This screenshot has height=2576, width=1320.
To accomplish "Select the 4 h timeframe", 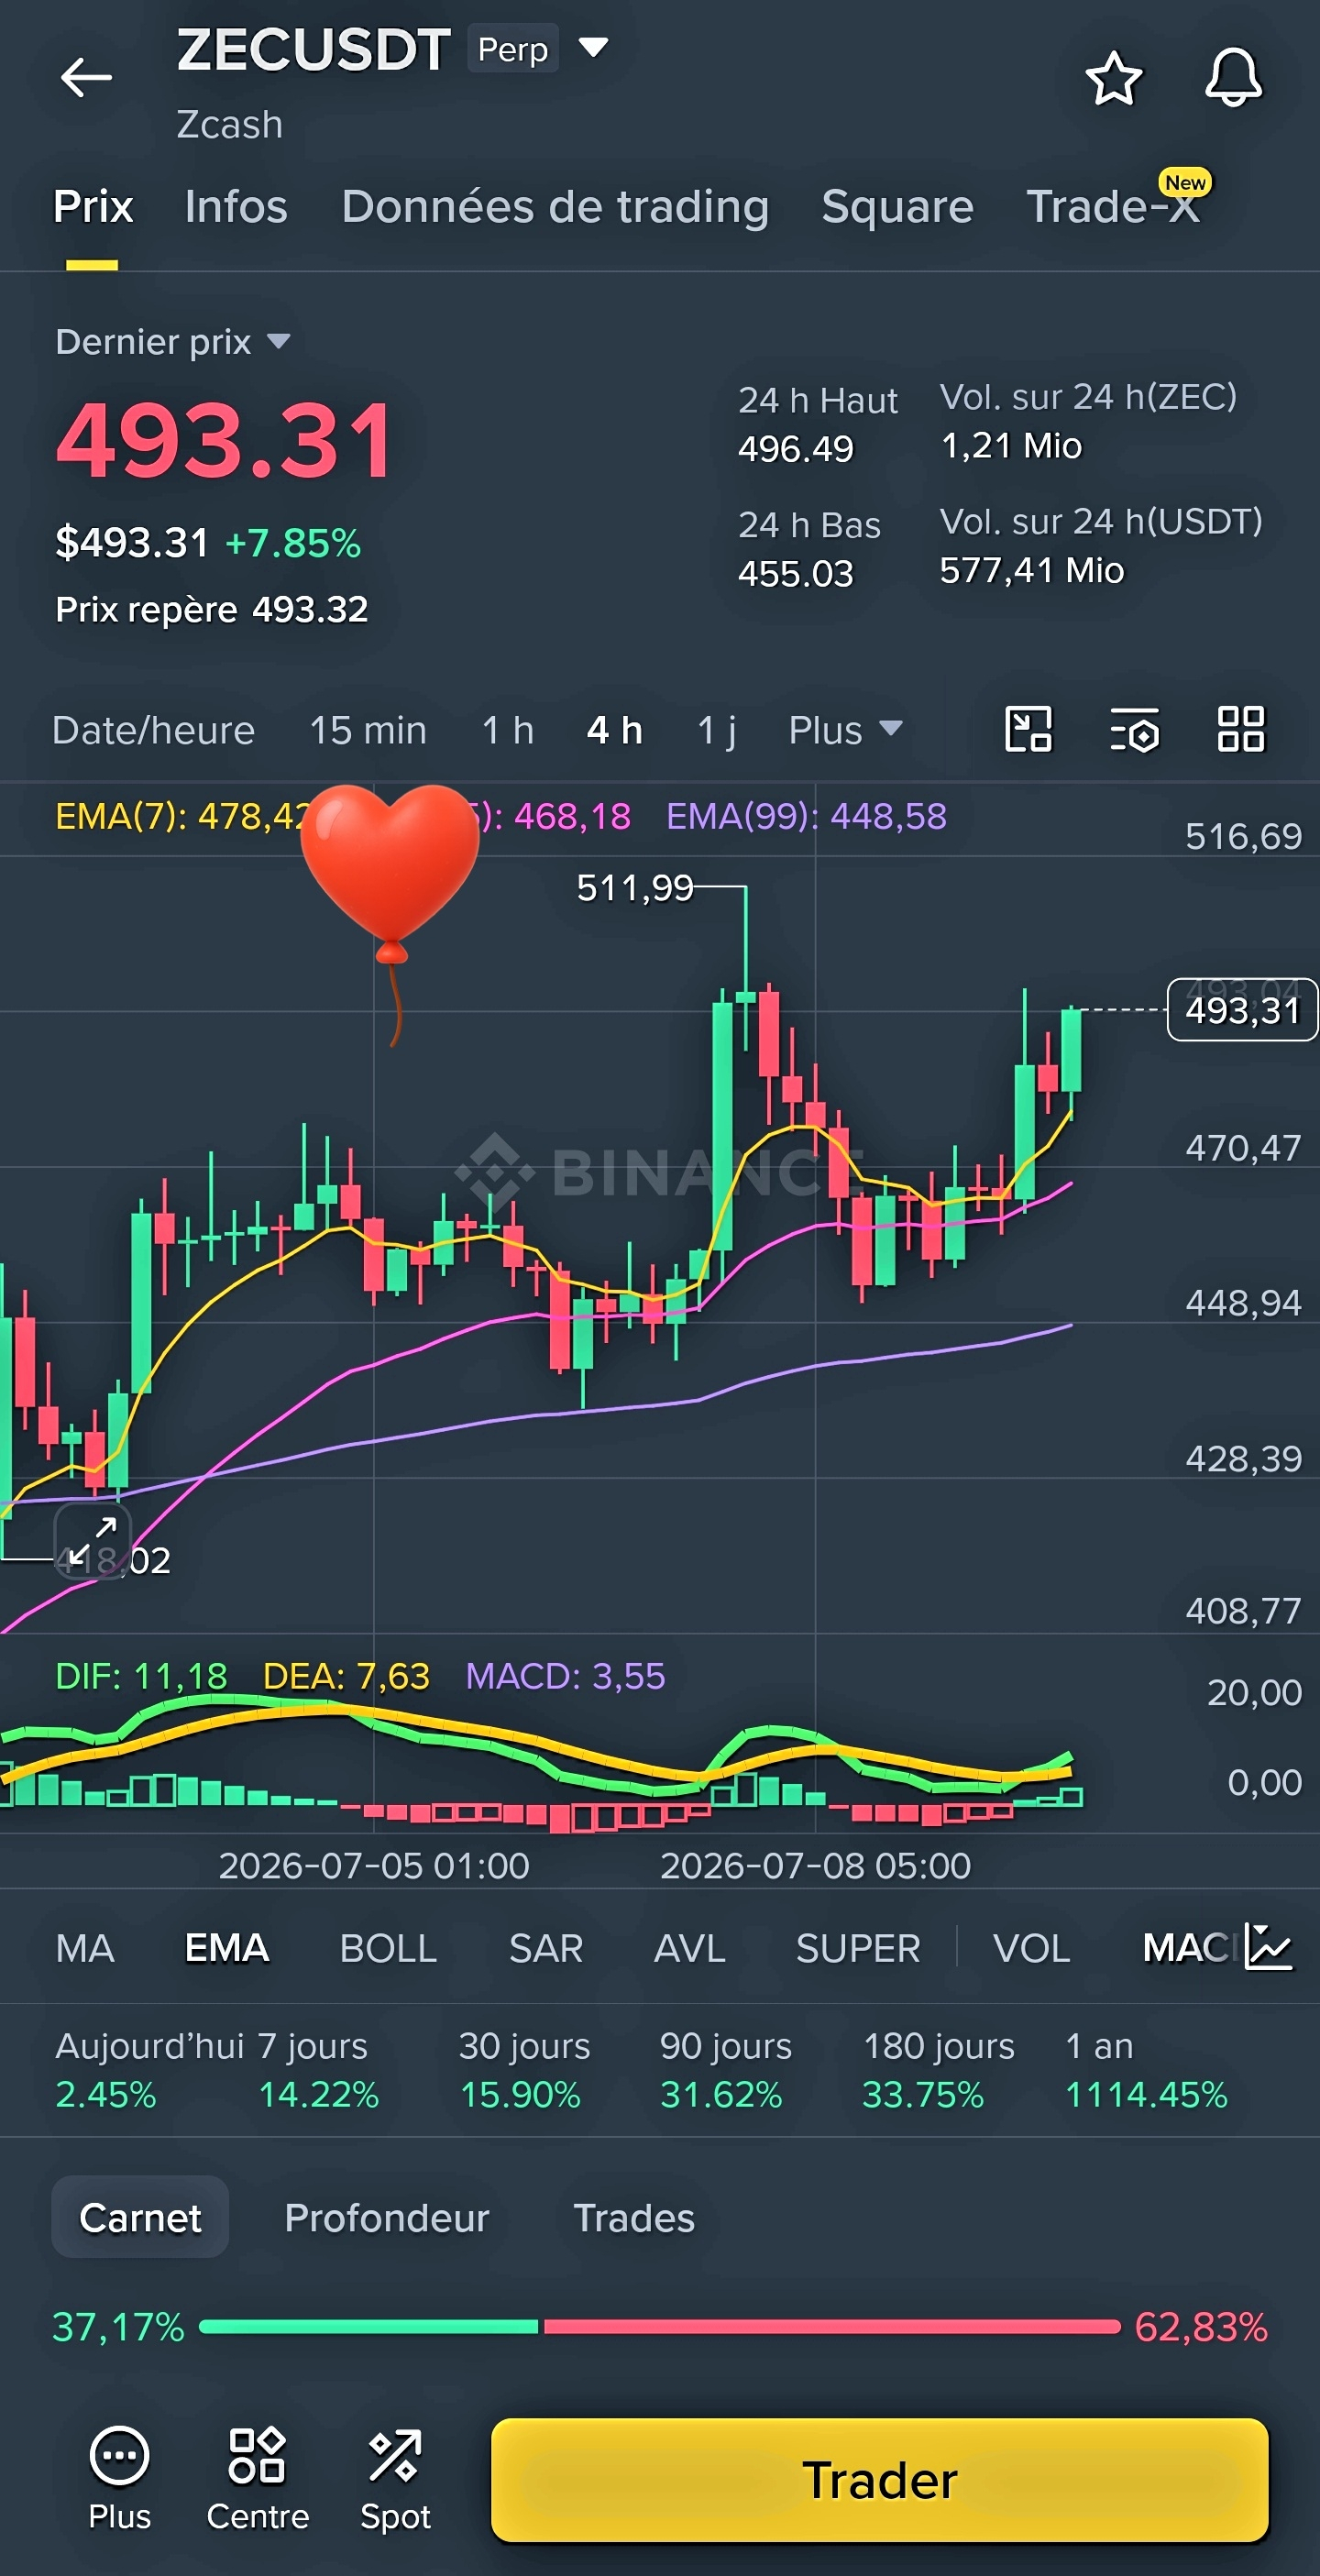I will pos(614,730).
